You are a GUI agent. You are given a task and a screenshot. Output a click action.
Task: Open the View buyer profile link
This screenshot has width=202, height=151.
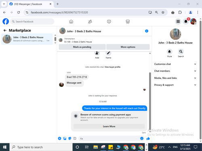[x=112, y=67]
